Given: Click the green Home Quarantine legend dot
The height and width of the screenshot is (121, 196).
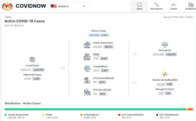Looking at the screenshot, I should 6,115.
